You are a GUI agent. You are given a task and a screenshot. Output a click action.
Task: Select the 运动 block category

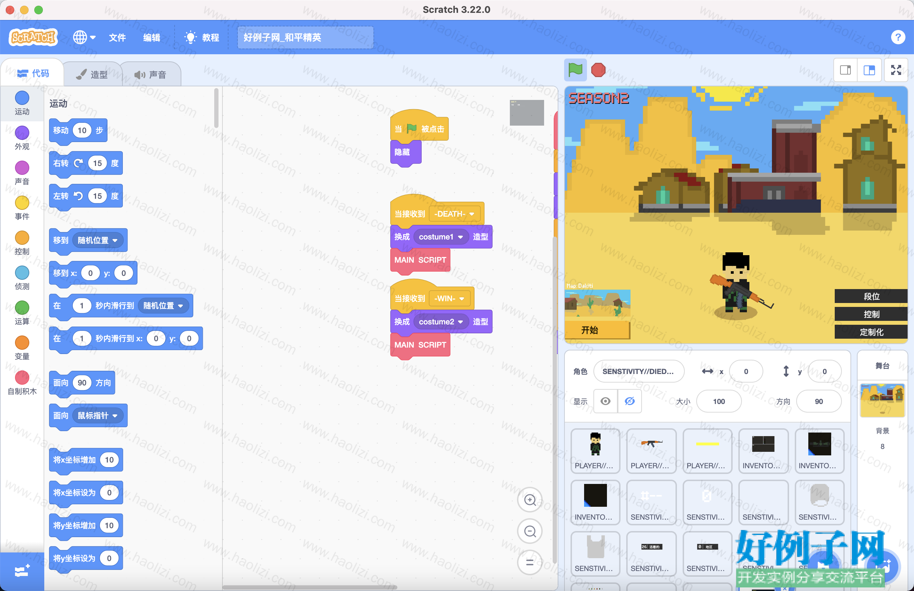pos(22,103)
